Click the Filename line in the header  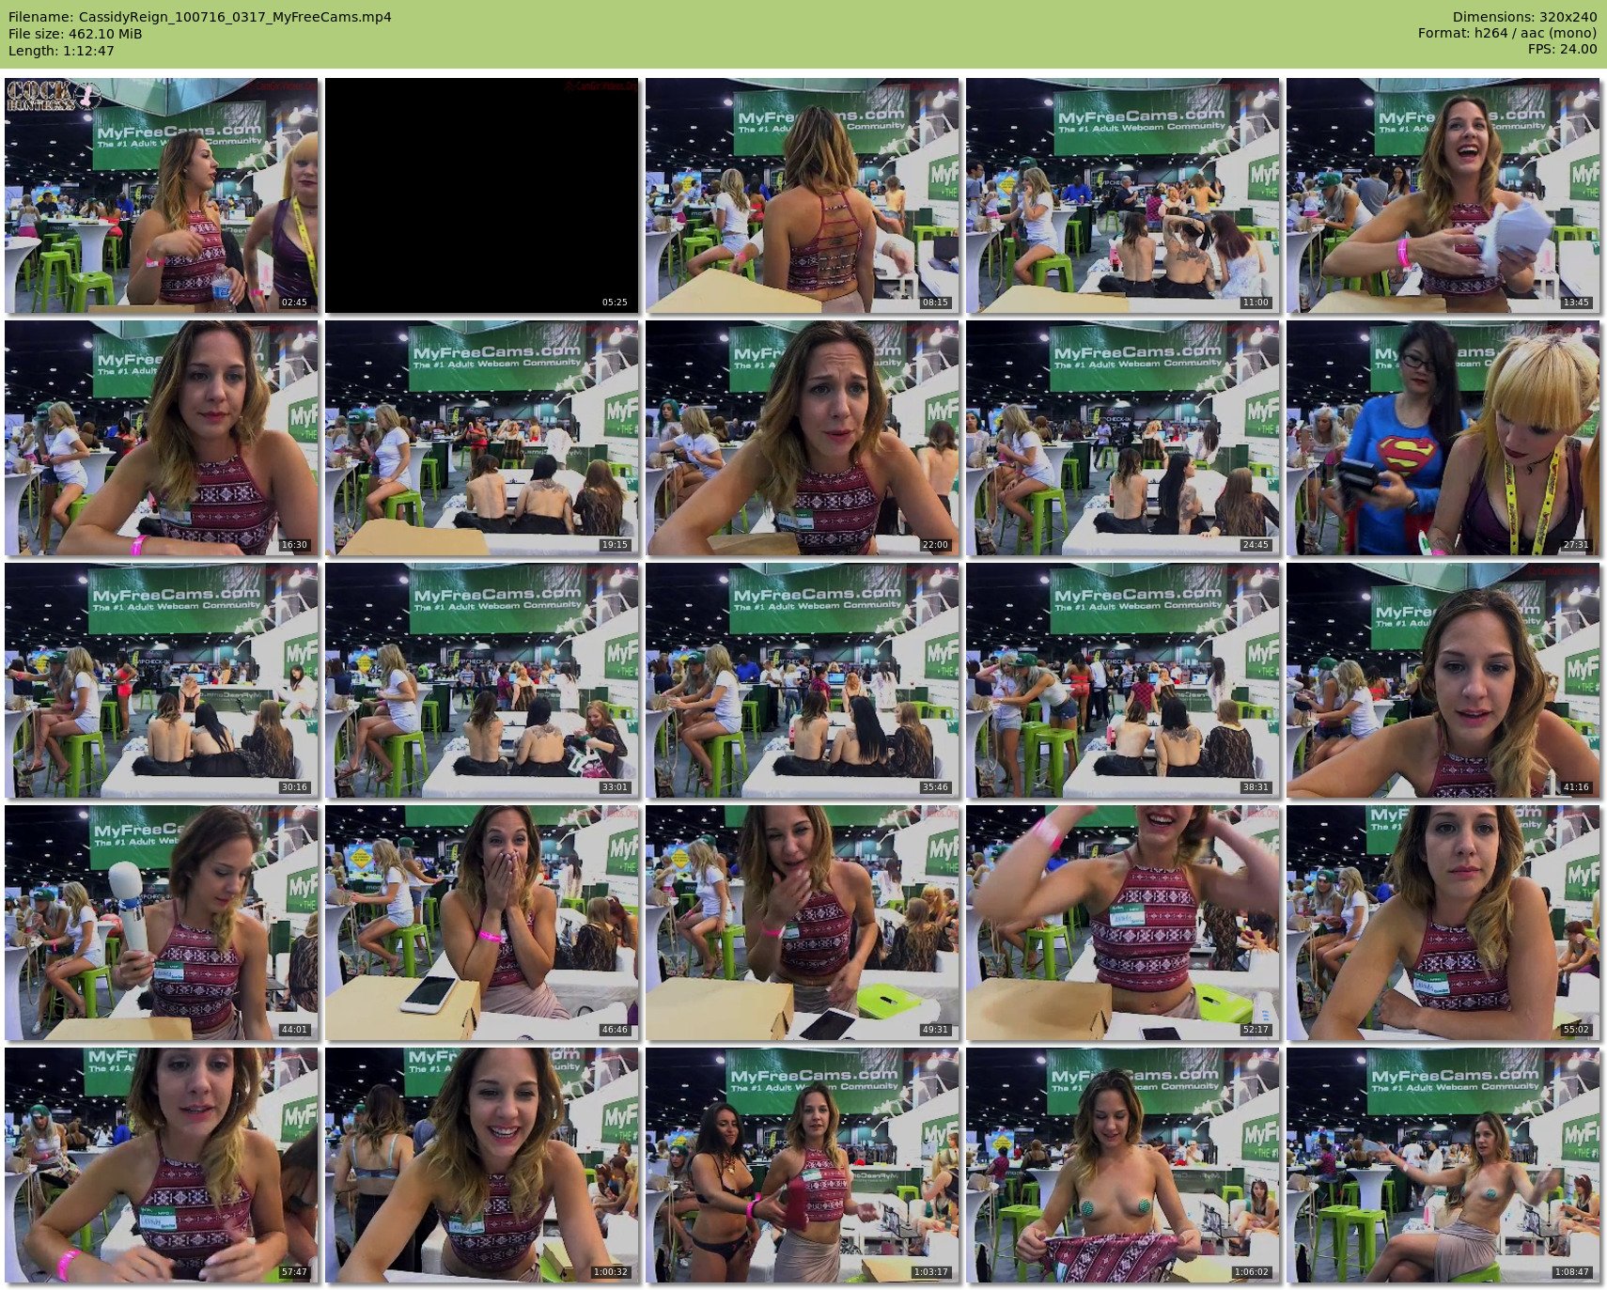(200, 17)
